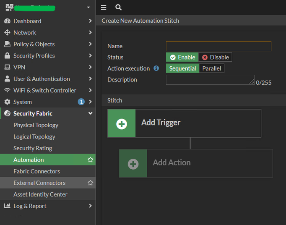Click in the Name input field
The height and width of the screenshot is (225, 286).
[x=218, y=46]
